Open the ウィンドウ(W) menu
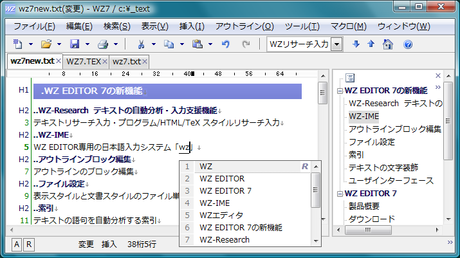 403,26
